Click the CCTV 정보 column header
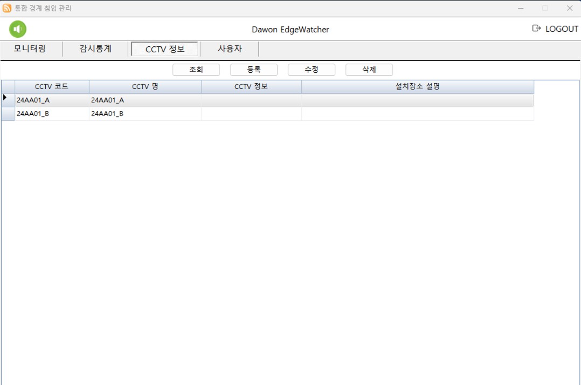This screenshot has width=581, height=385. [251, 86]
